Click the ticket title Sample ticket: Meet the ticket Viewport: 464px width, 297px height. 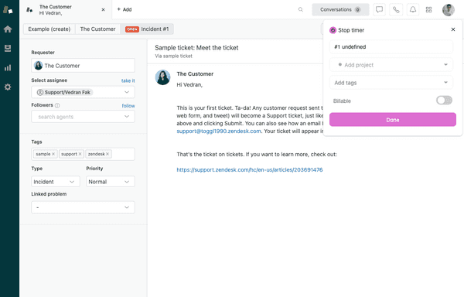pos(196,48)
